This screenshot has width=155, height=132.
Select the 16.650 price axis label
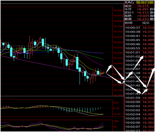[118, 37]
